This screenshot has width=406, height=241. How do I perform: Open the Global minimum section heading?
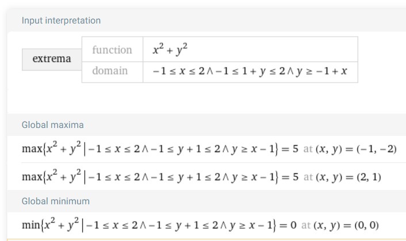coord(56,201)
